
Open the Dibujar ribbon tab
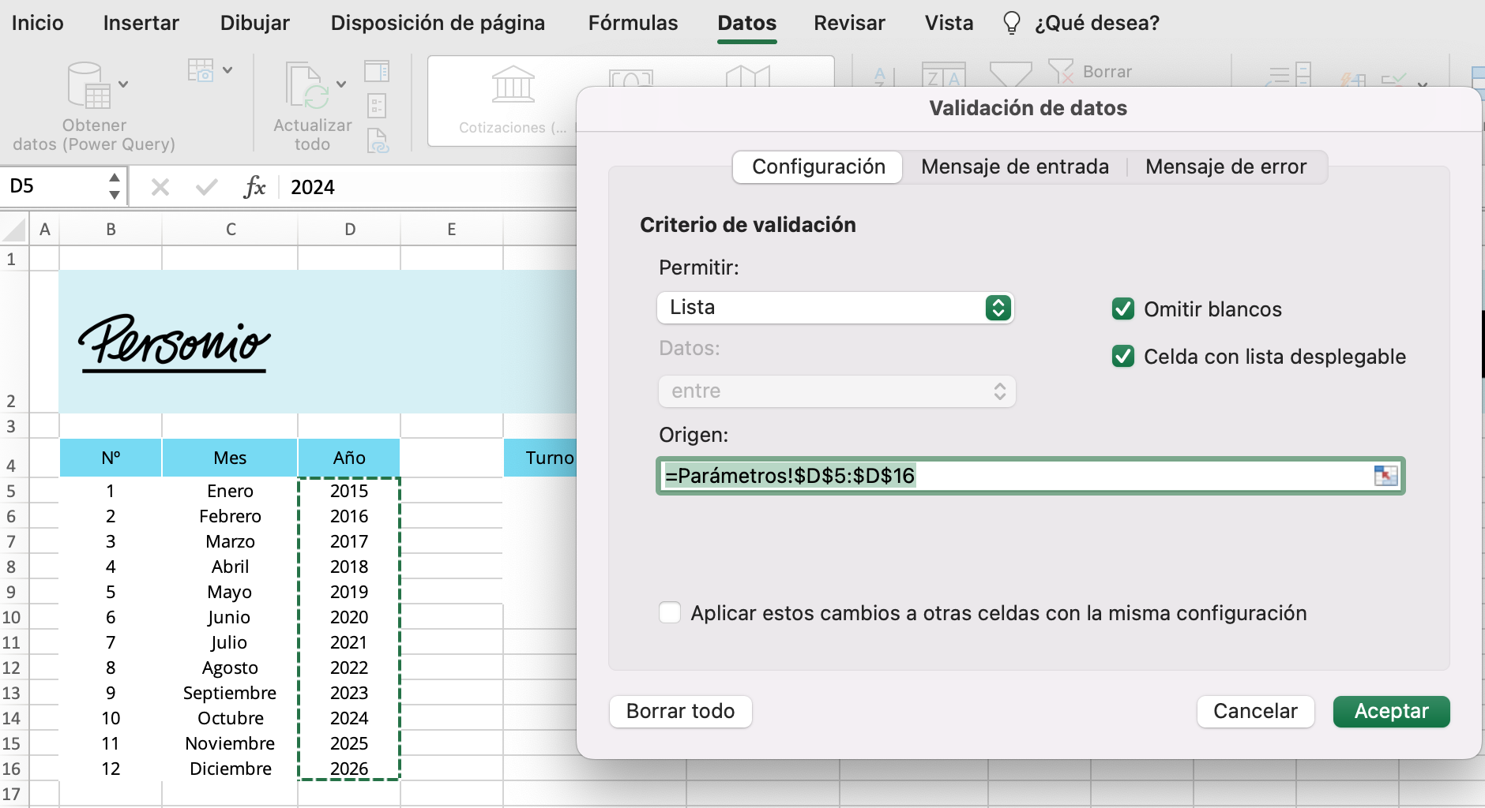(255, 23)
